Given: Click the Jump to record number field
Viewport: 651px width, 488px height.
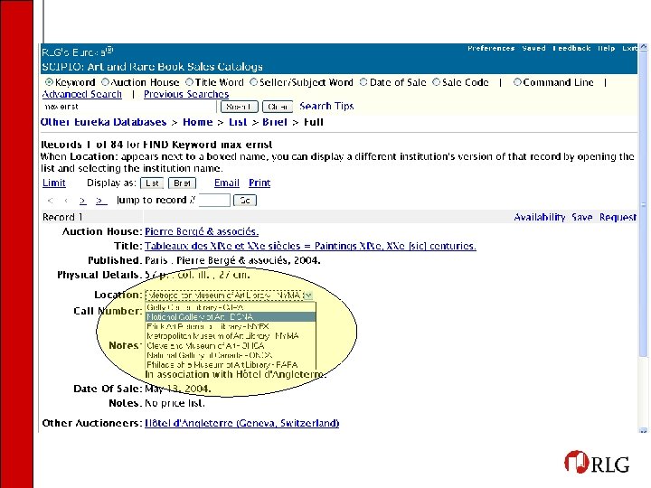Looking at the screenshot, I should pyautogui.click(x=214, y=201).
